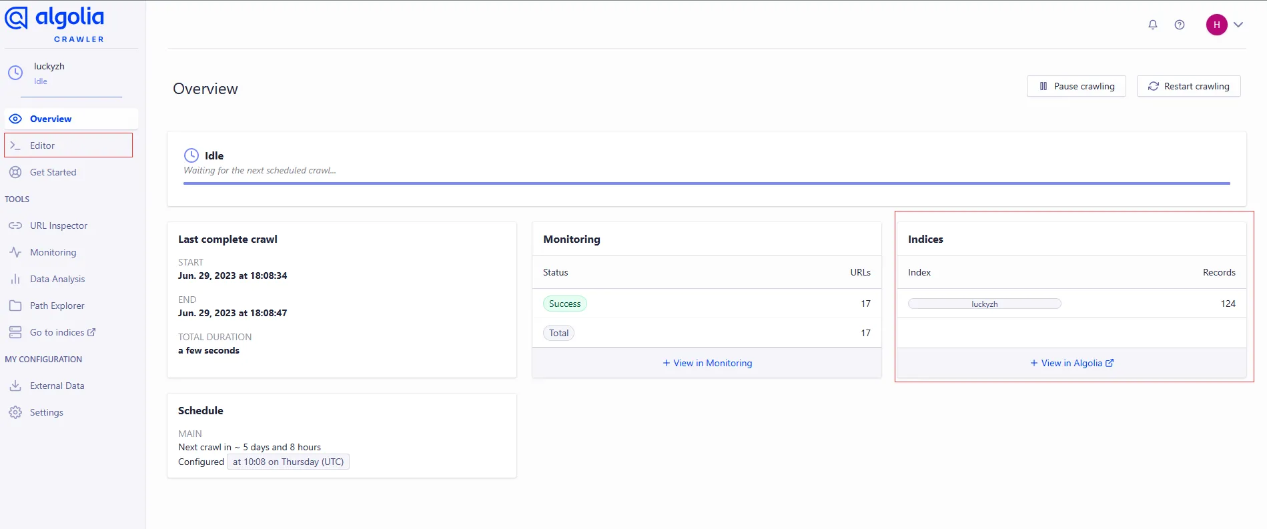The width and height of the screenshot is (1267, 529).
Task: Click the H user avatar
Action: [1216, 25]
